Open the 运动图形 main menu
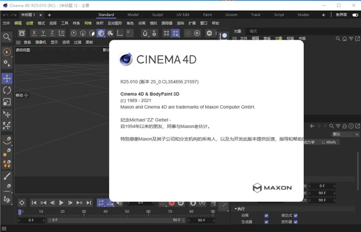The width and height of the screenshot is (361, 232). pyautogui.click(x=115, y=23)
